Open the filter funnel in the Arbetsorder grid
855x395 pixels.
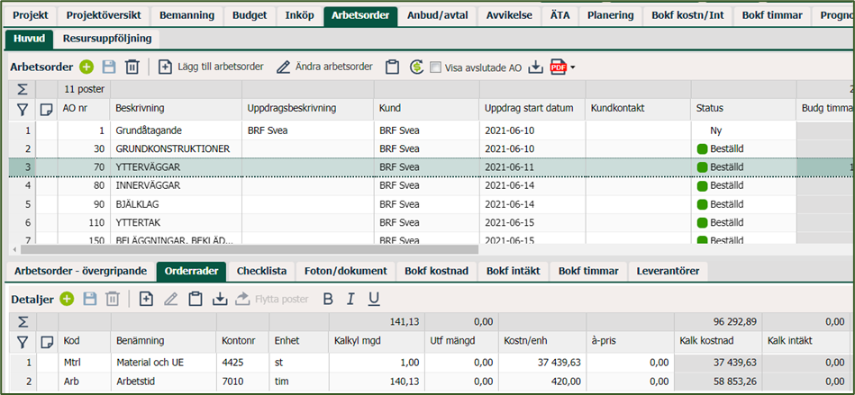pyautogui.click(x=23, y=109)
